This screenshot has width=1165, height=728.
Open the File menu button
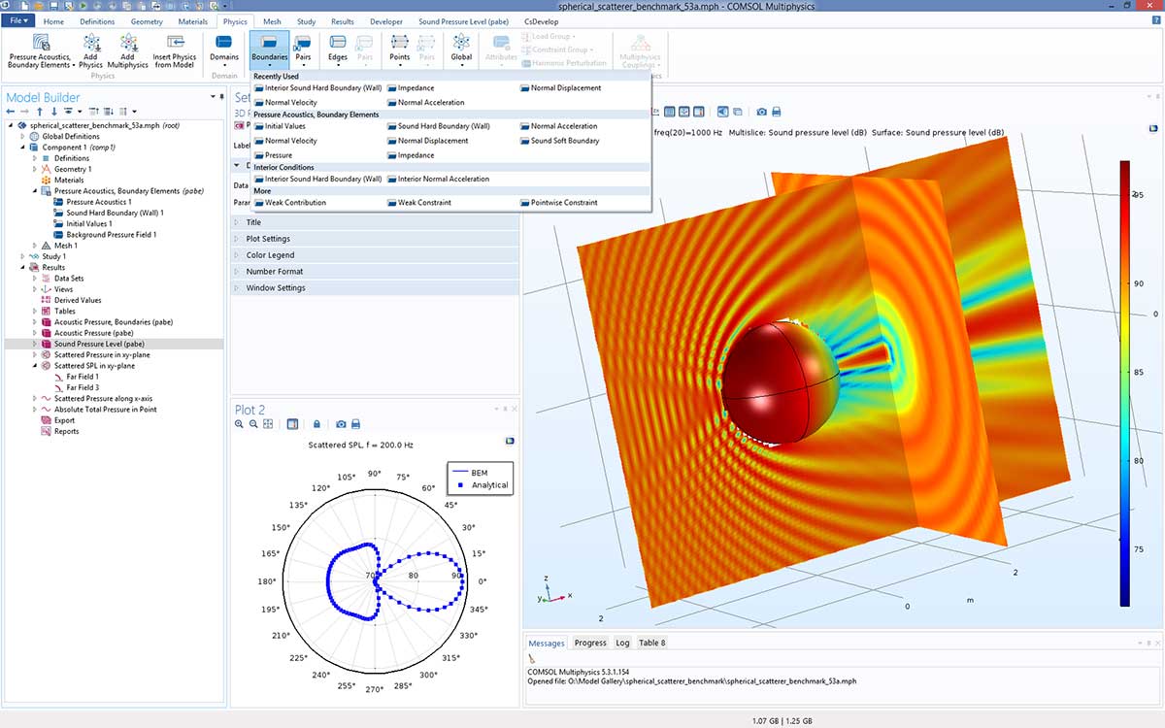coord(18,21)
